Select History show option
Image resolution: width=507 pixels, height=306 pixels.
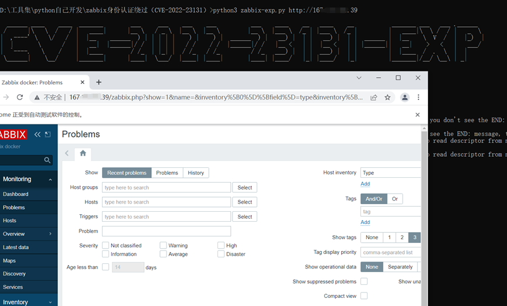[196, 173]
